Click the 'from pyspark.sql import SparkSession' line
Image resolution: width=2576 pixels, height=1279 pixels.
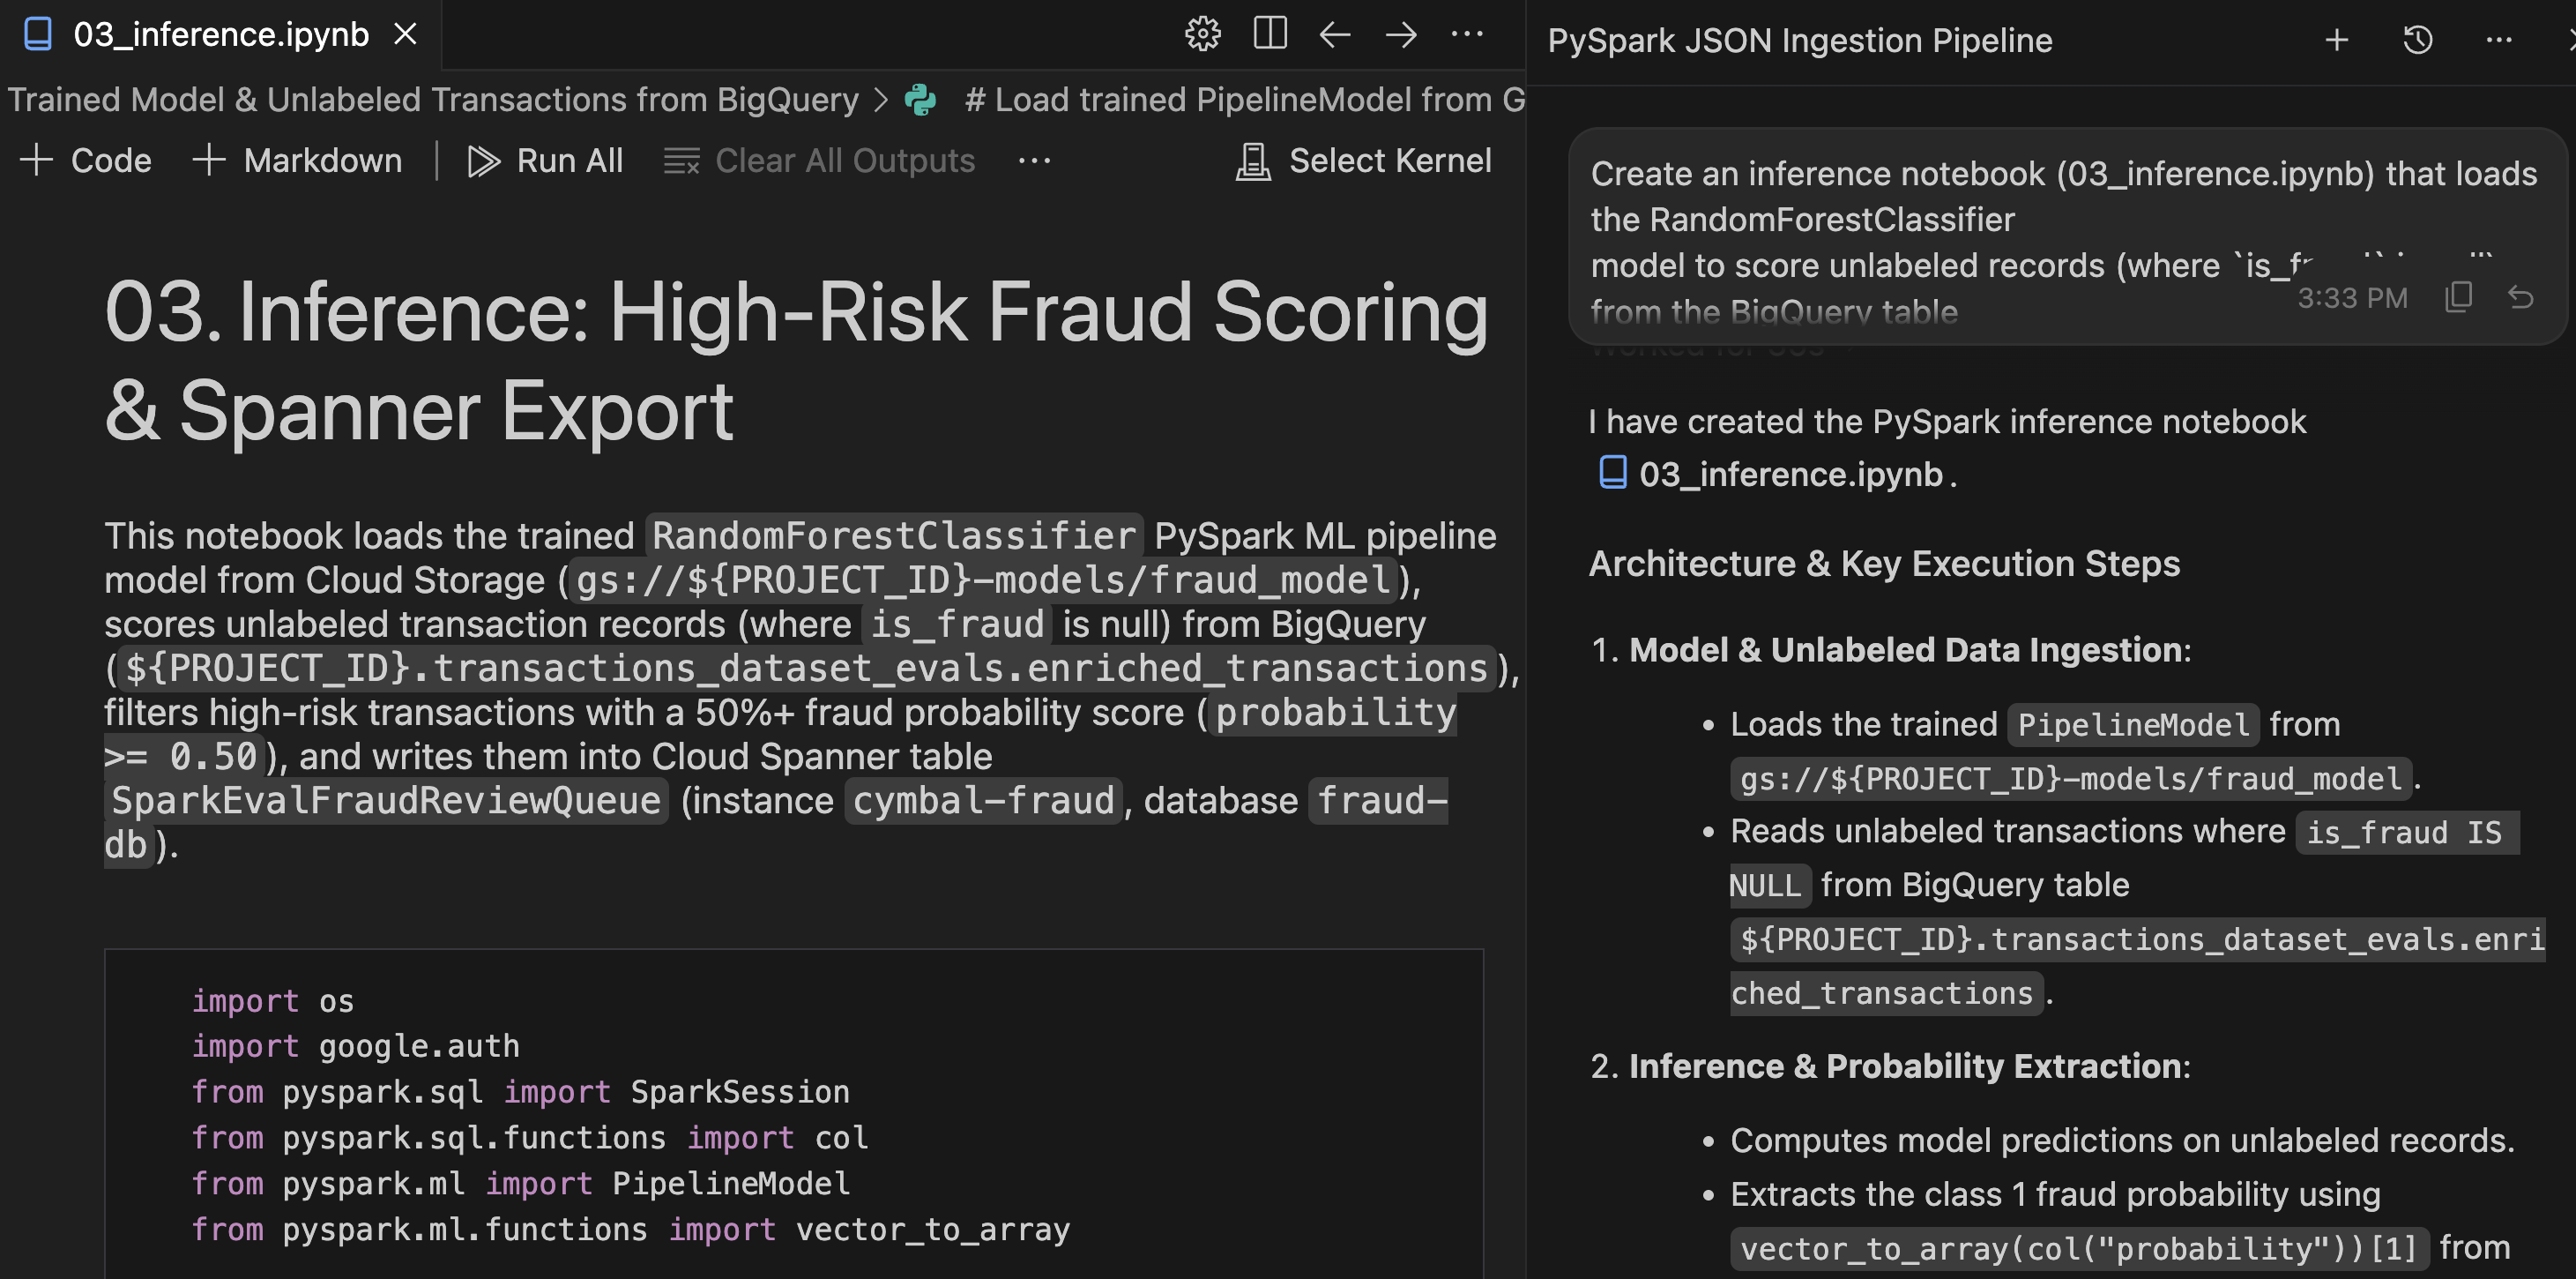click(x=520, y=1092)
